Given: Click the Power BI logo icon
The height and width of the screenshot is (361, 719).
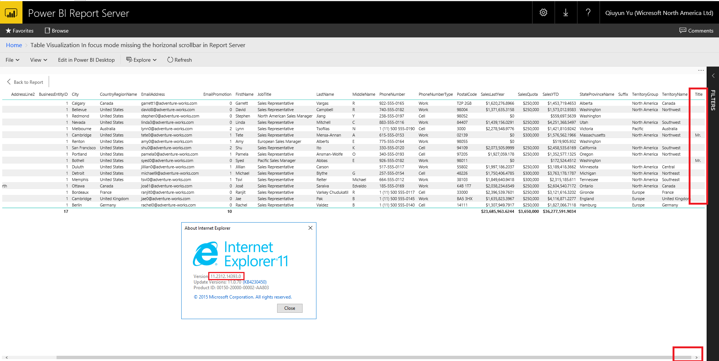Looking at the screenshot, I should (x=11, y=13).
